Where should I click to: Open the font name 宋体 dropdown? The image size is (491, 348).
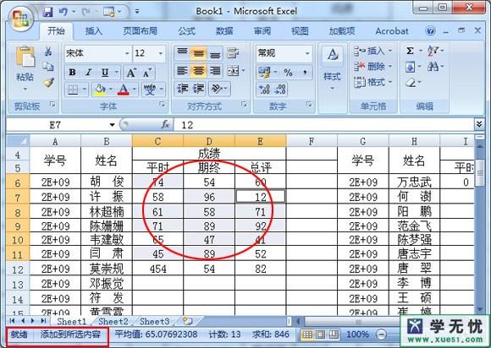coord(127,53)
